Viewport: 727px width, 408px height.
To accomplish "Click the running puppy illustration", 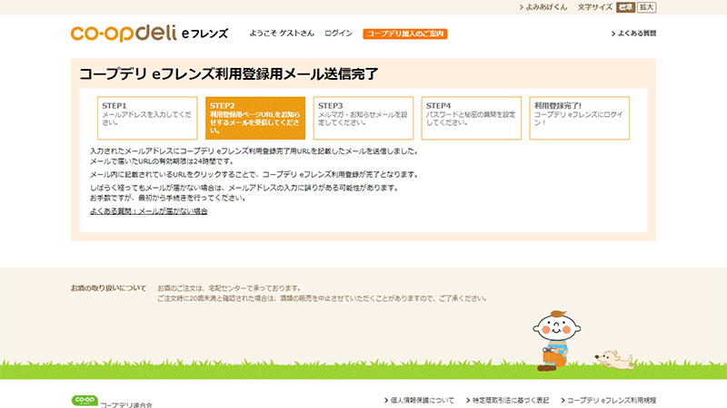I will (x=615, y=360).
